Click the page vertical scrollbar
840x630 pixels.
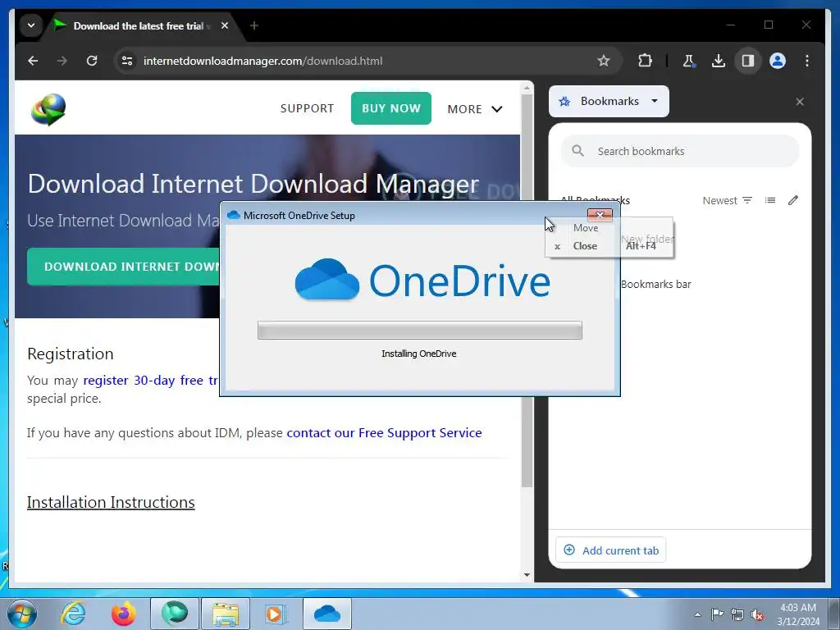[x=527, y=290]
